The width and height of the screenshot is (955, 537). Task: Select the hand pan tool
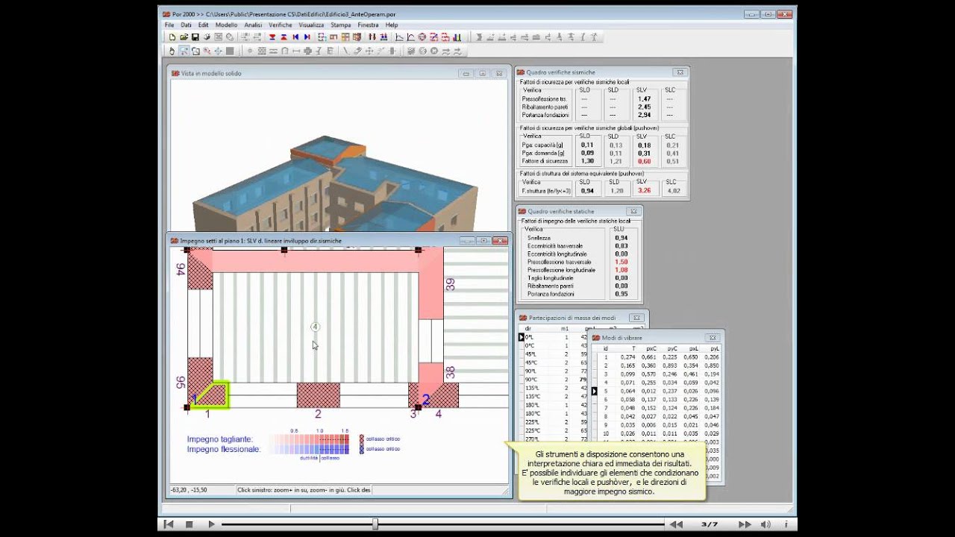click(x=172, y=51)
